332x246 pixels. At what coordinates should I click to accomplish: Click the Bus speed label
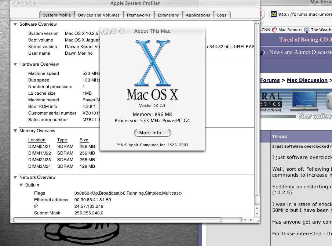click(x=39, y=80)
